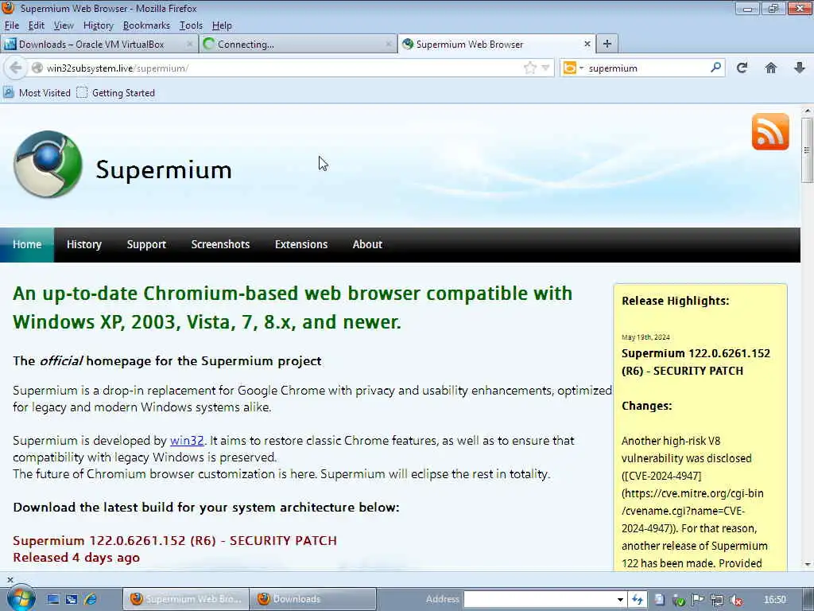Open Most Visited bookmarks folder
This screenshot has height=611, width=814.
click(x=37, y=93)
